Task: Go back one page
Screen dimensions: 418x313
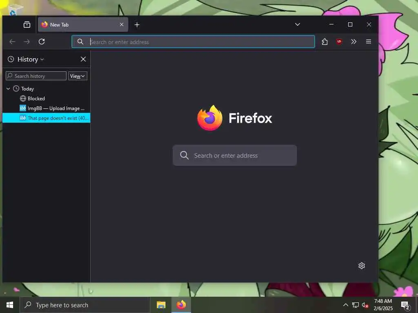Action: 12,42
